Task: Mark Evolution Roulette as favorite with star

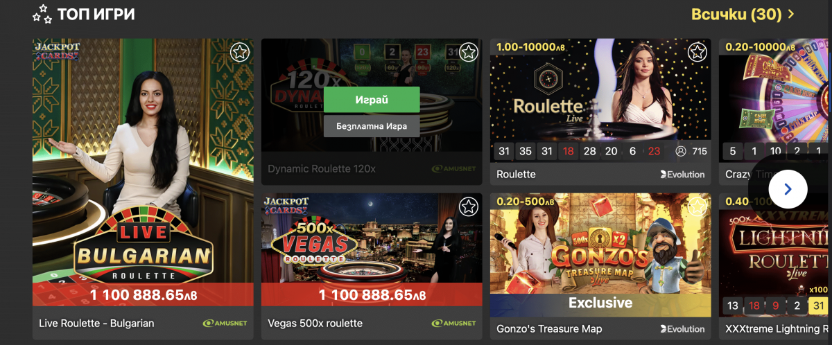Action: coord(697,52)
